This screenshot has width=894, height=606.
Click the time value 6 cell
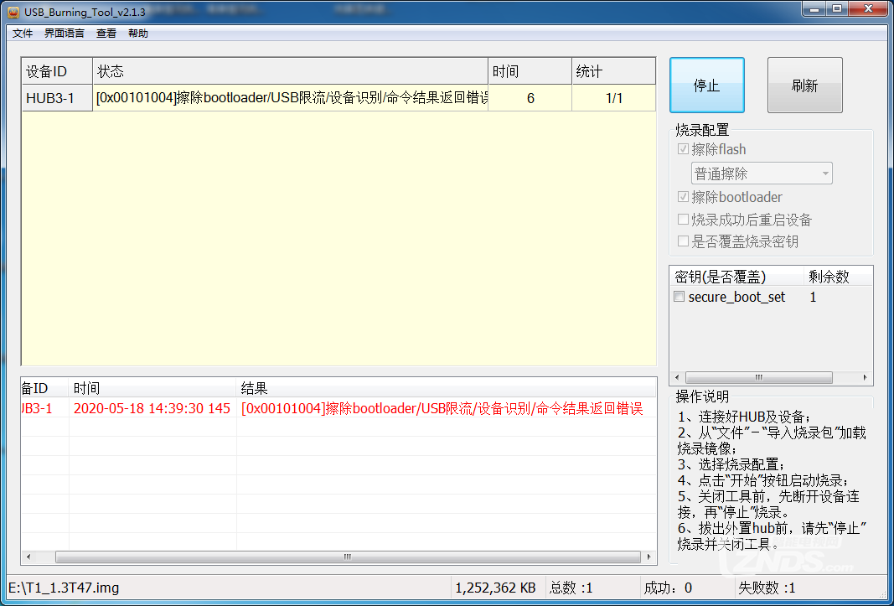[x=530, y=98]
